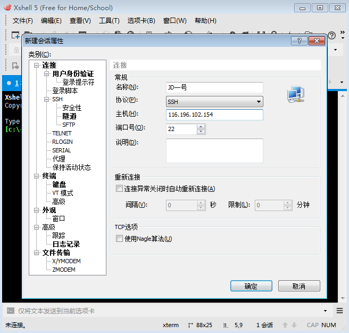The image size is (349, 333).
Task: Click the 端口号 field showing 22
Action: [x=181, y=129]
